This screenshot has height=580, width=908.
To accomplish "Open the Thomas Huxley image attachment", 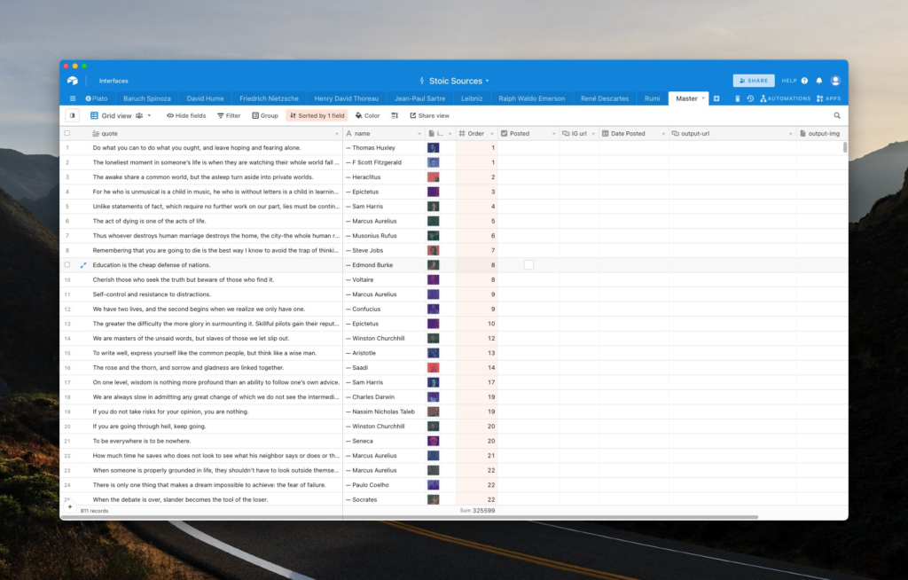I will coord(433,148).
